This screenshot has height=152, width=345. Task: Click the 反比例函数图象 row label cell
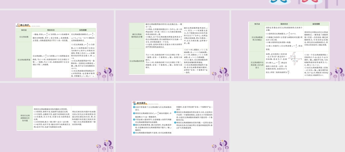coord(24,59)
